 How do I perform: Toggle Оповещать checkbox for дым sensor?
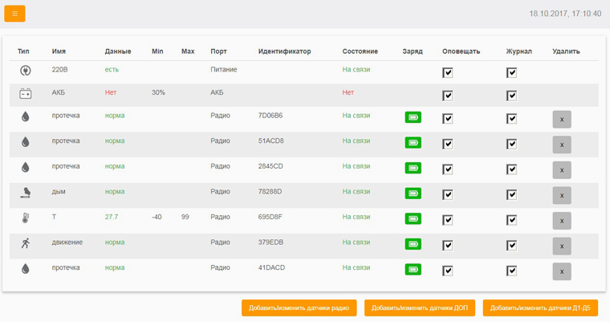pyautogui.click(x=448, y=195)
